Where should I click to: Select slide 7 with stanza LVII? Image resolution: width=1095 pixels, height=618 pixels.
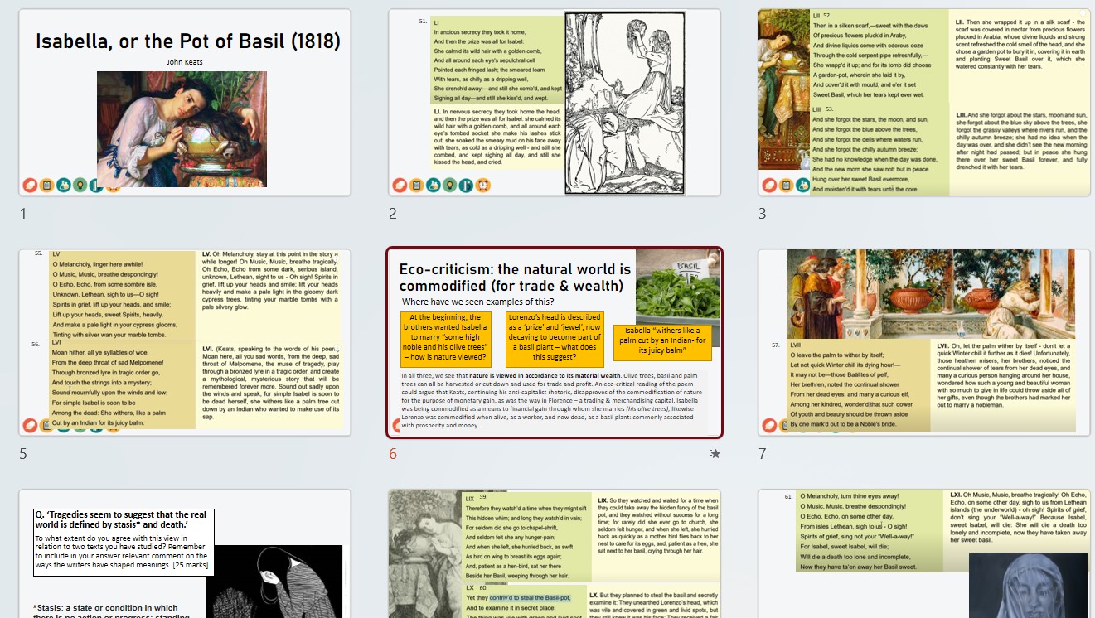coord(924,342)
